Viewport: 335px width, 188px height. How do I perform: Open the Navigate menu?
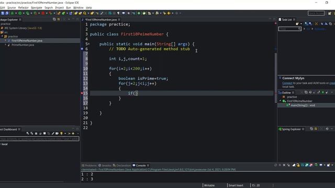tap(37, 8)
